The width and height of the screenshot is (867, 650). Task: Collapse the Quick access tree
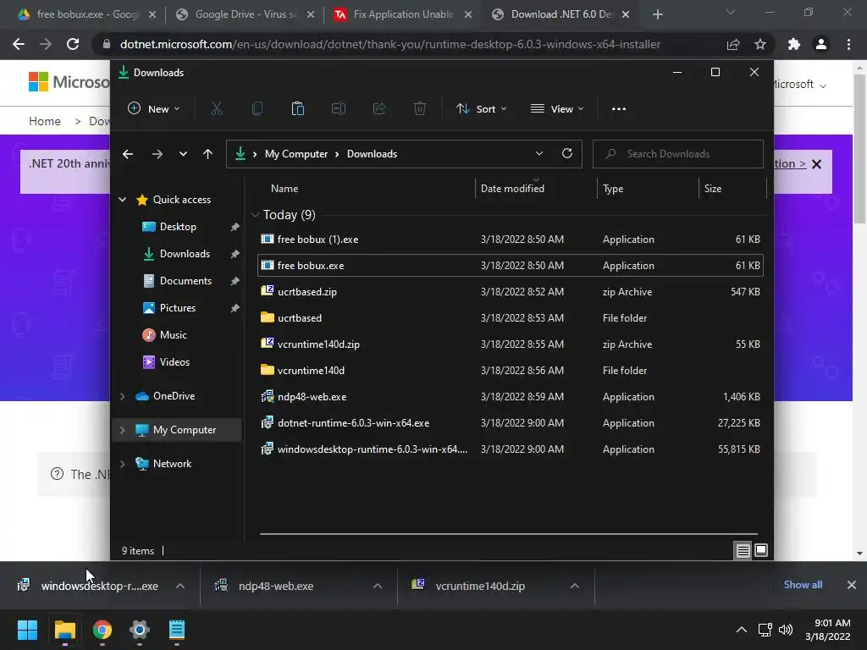click(x=123, y=200)
